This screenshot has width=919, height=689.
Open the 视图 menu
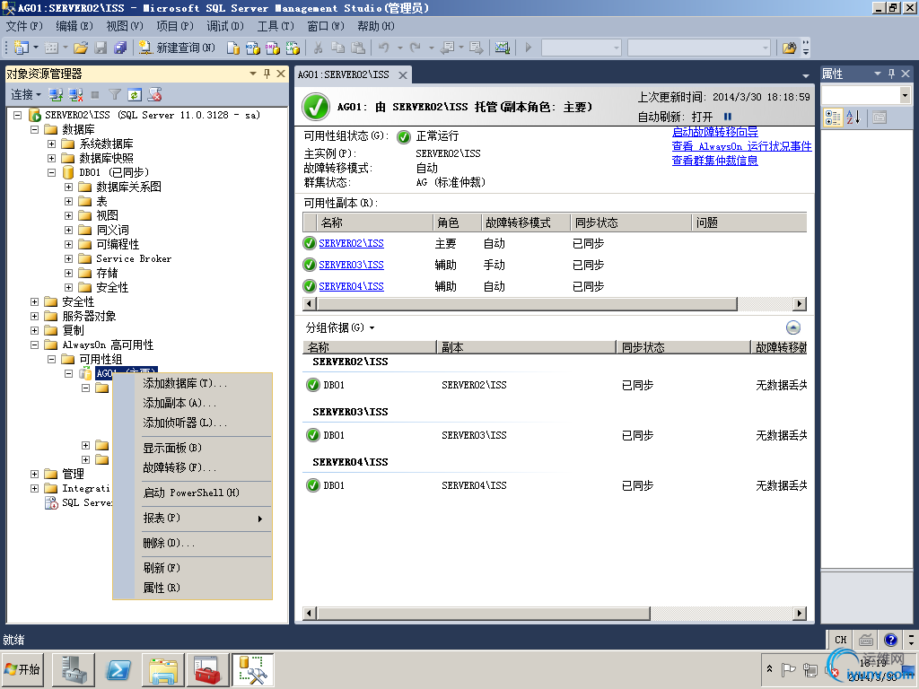(x=124, y=26)
